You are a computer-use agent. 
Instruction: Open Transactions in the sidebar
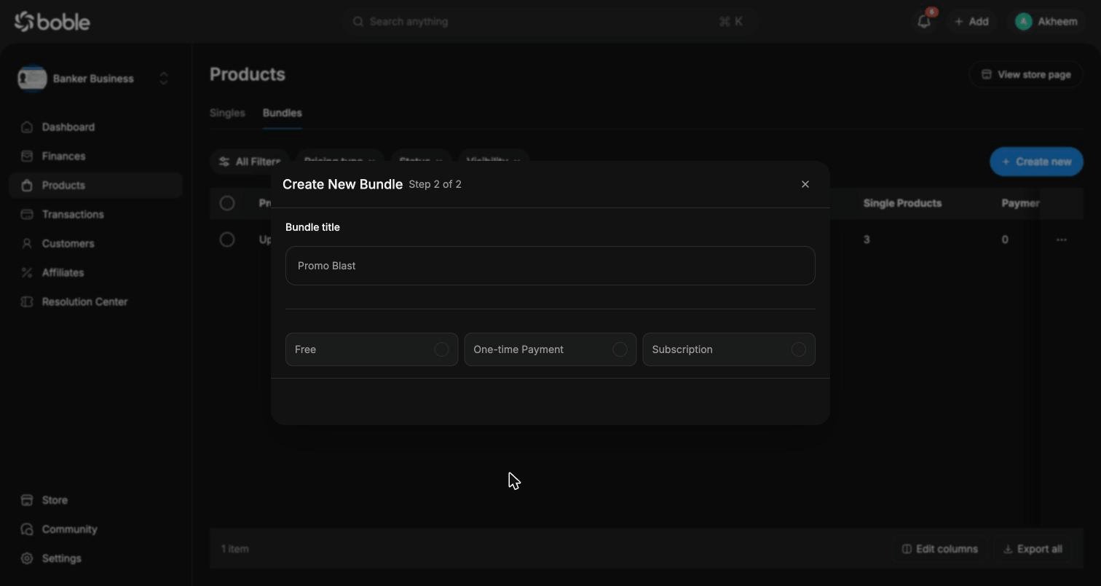point(95,215)
